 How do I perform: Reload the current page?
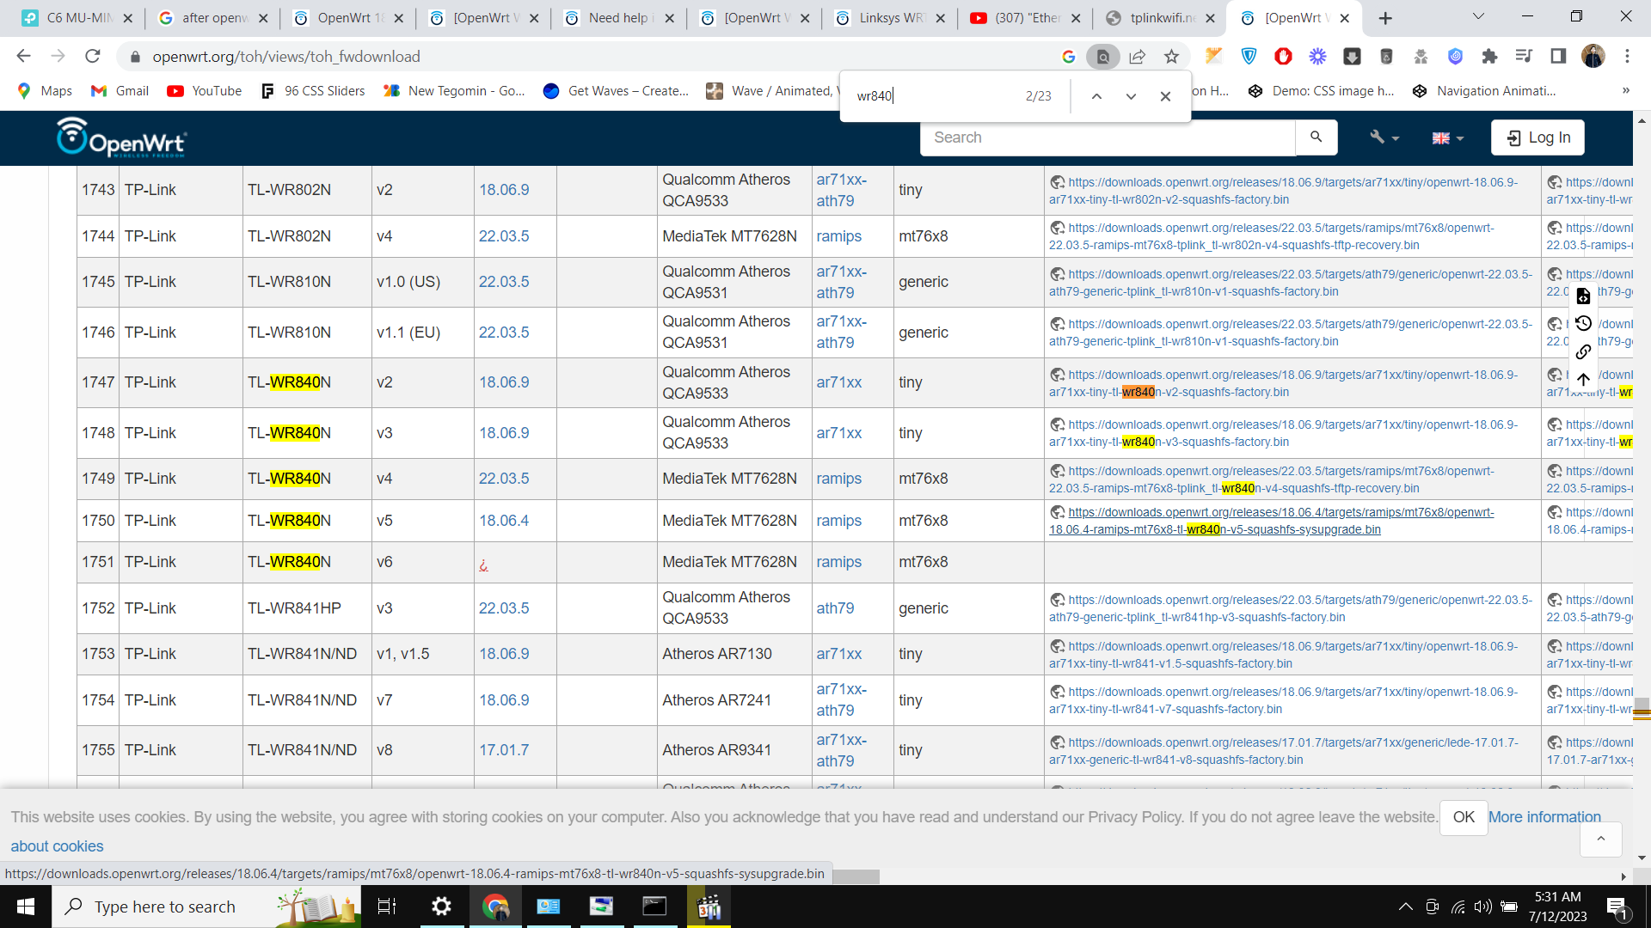[x=93, y=57]
